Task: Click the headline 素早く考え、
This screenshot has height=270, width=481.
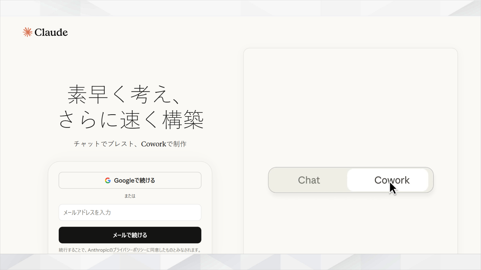Action: tap(124, 94)
